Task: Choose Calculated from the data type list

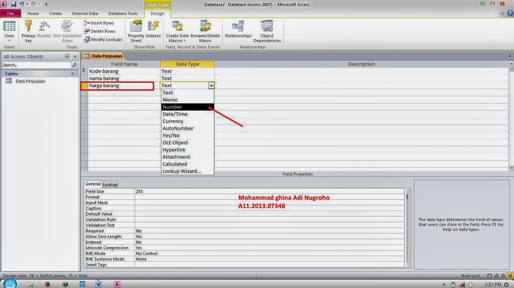Action: click(x=188, y=164)
